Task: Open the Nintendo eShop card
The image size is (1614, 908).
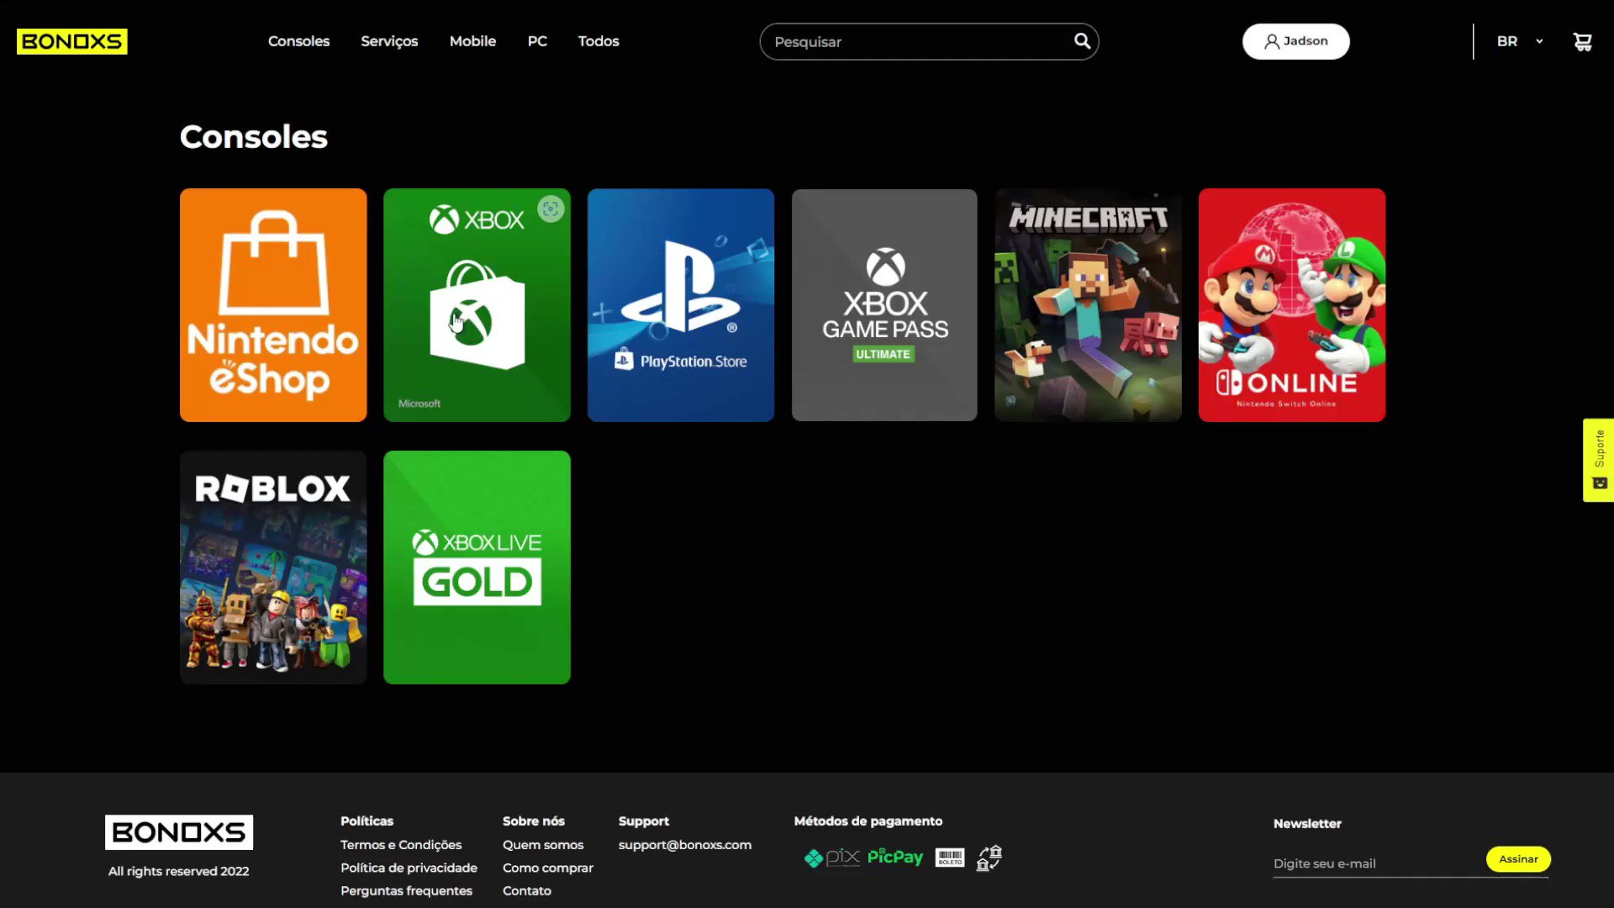Action: pyautogui.click(x=273, y=305)
